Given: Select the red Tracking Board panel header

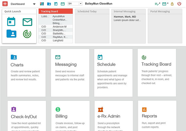Looking at the screenshot, I should tap(56, 11).
